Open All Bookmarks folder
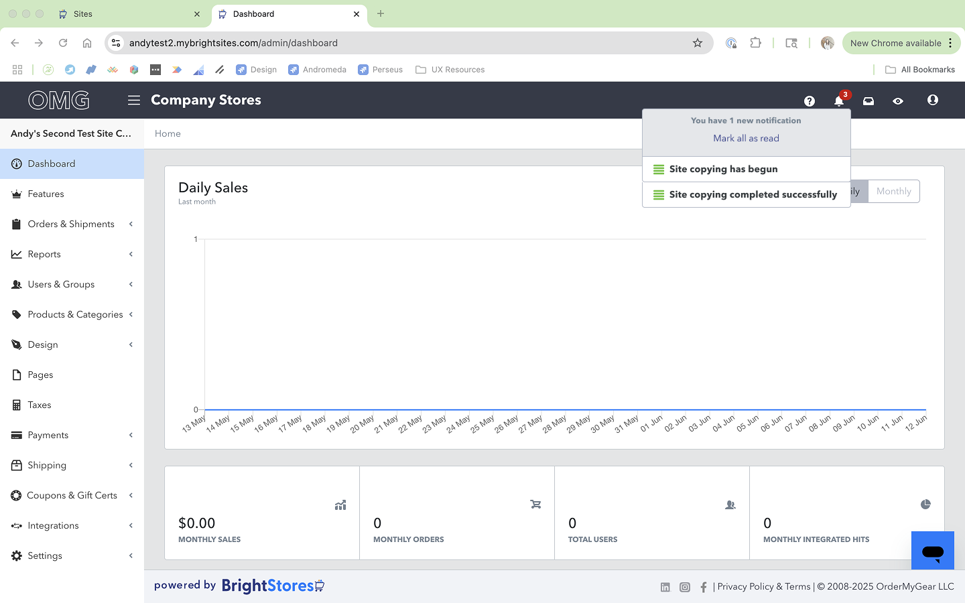Viewport: 965px width, 603px height. tap(920, 70)
